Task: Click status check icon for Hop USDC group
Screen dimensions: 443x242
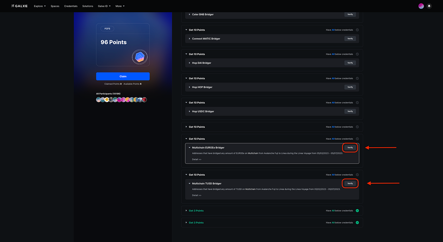Action: coord(357,102)
